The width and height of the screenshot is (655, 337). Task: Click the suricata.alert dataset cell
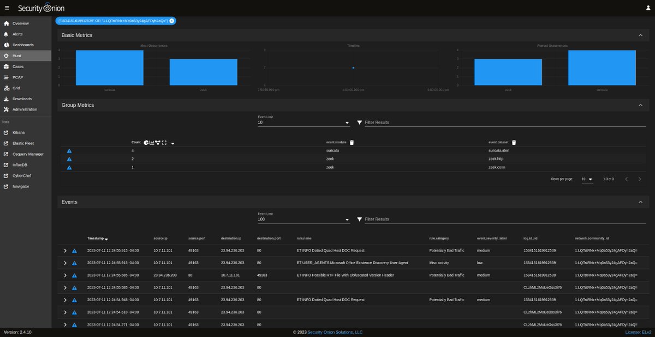(x=499, y=150)
